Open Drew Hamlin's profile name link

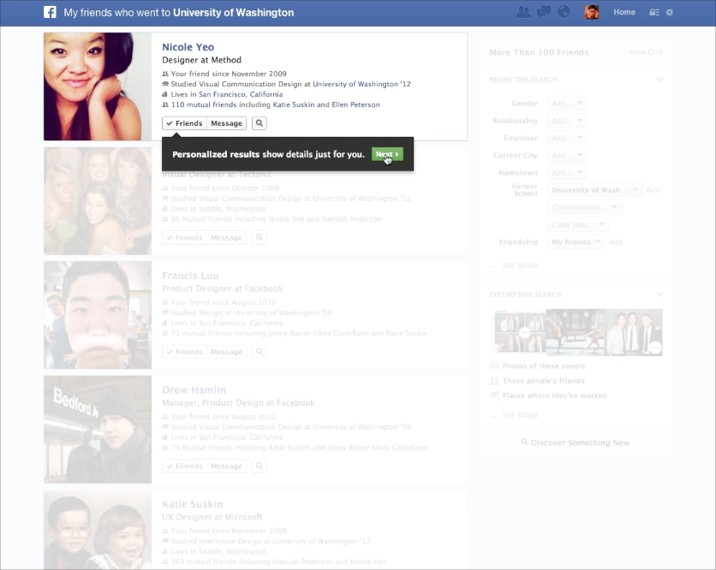click(x=194, y=389)
